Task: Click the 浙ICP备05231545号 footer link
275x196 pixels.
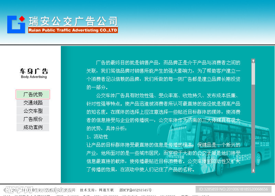Action: click(135, 190)
